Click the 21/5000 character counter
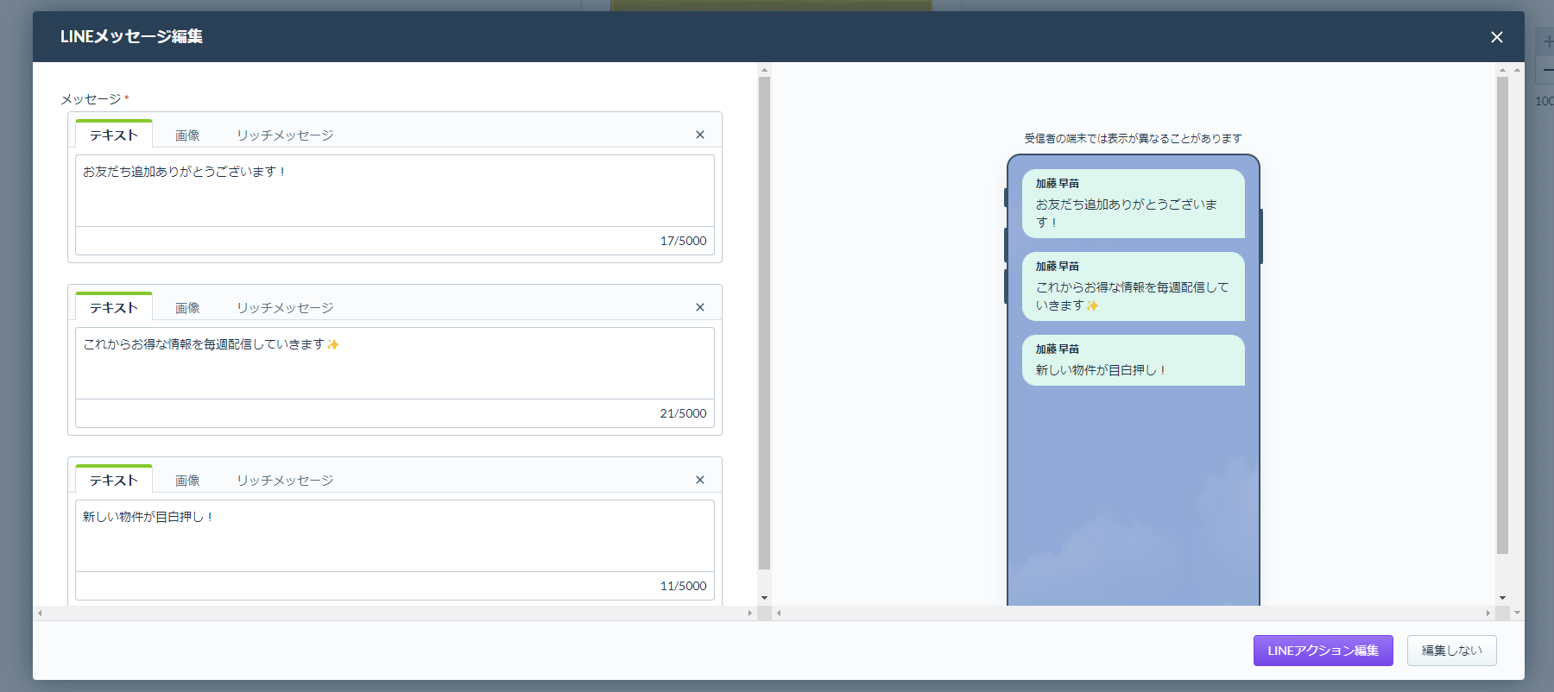 (683, 413)
